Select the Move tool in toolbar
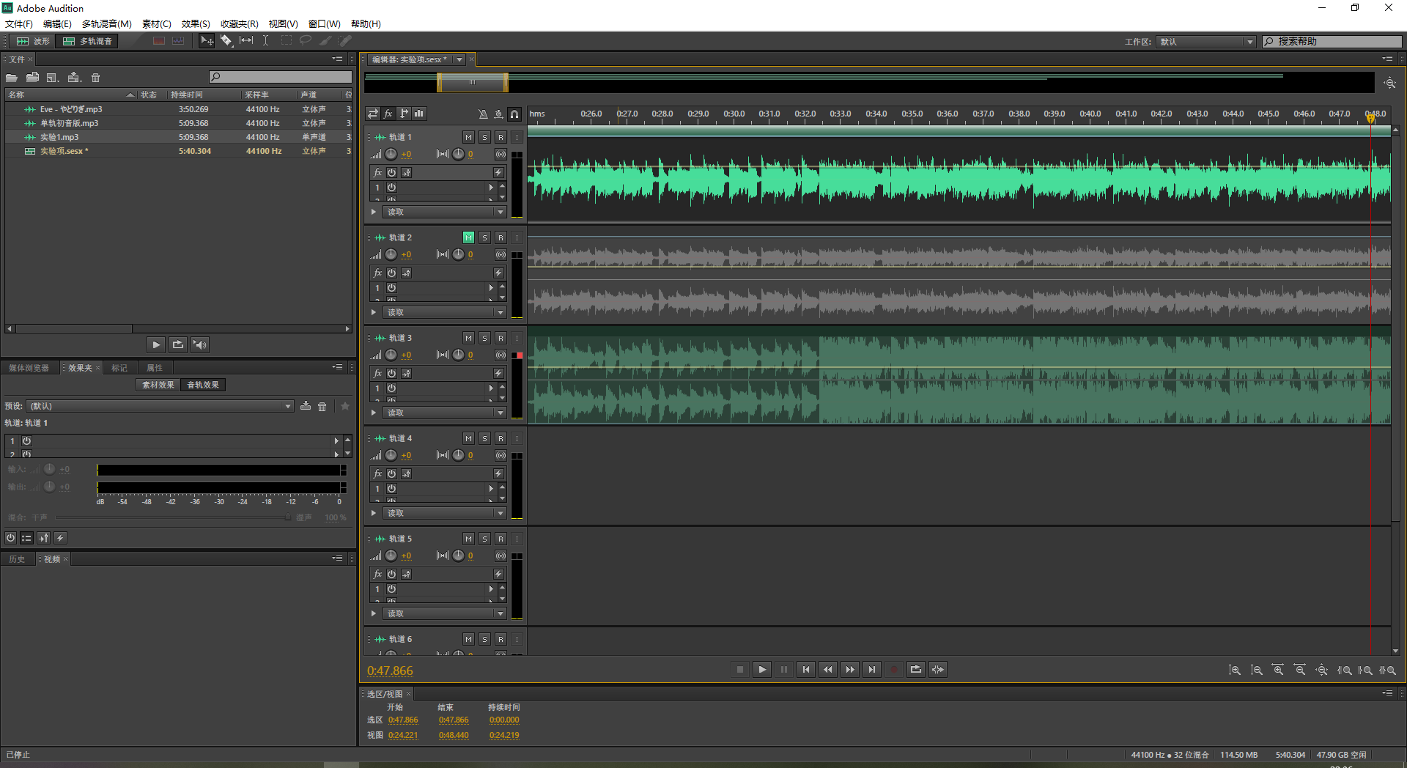This screenshot has width=1407, height=768. pos(207,41)
